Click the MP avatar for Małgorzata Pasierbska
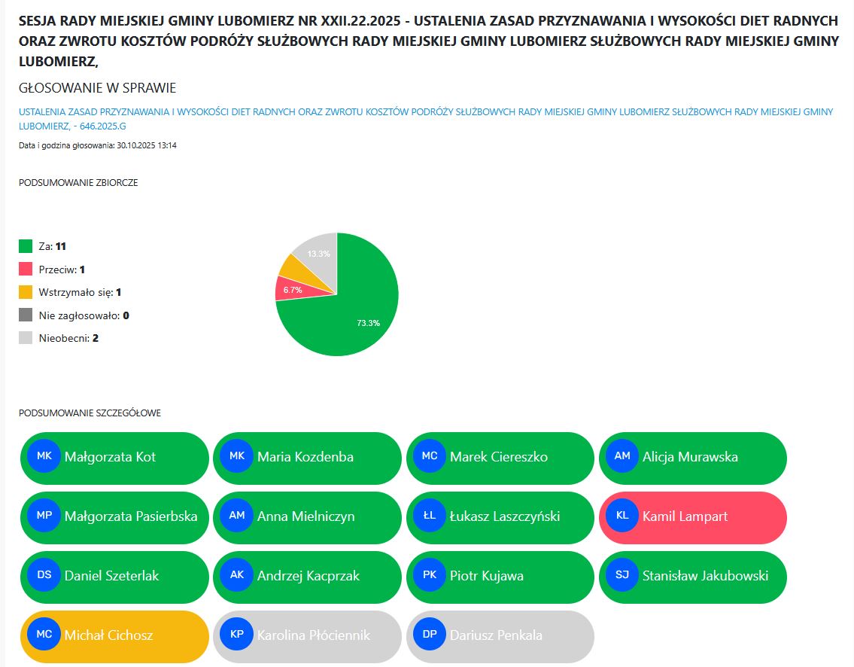The image size is (854, 667). [x=44, y=516]
